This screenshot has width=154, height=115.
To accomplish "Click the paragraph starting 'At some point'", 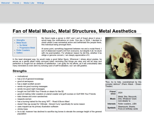I will point(72,52).
